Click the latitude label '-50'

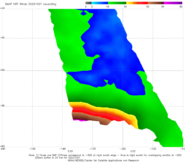[2, 70]
